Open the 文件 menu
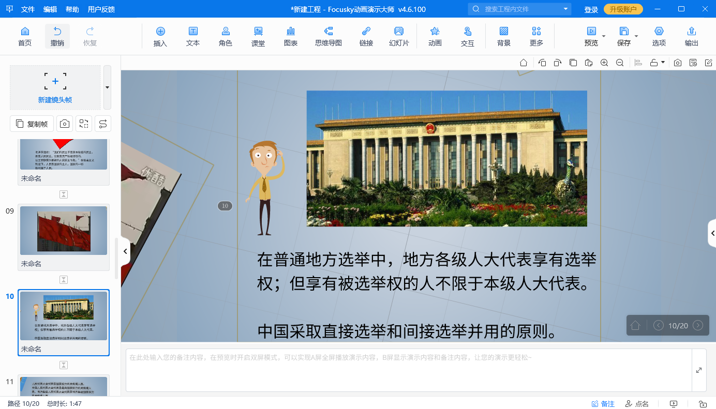716x409 pixels. click(28, 9)
